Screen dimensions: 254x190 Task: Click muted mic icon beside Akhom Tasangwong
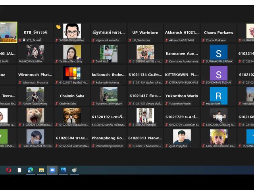20,104
